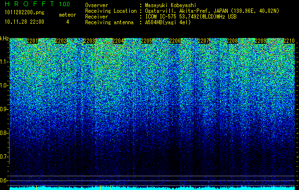Click the 0.7 frequency axis label
The image size is (299, 190).
point(3,157)
